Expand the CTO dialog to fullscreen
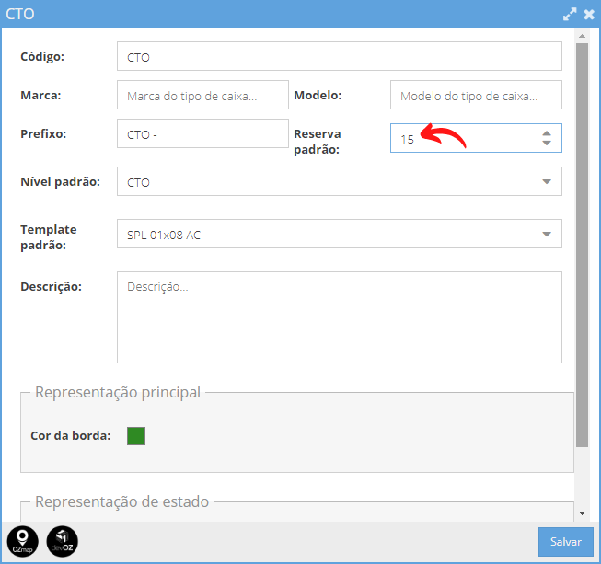The height and width of the screenshot is (564, 601). click(570, 14)
